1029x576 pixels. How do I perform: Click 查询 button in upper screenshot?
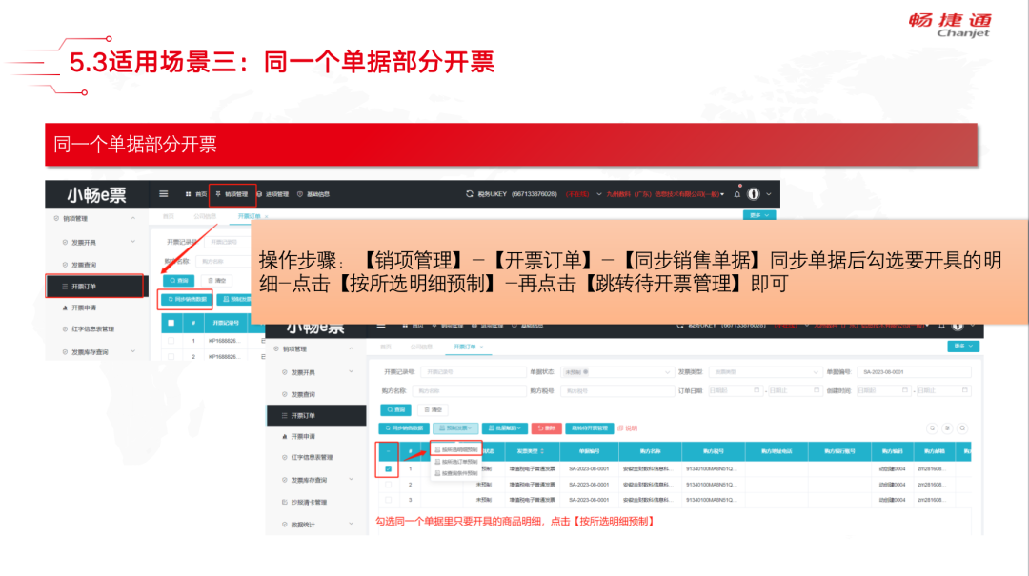178,281
